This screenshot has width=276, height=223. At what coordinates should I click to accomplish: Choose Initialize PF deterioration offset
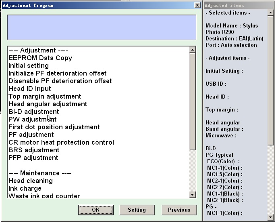58,73
